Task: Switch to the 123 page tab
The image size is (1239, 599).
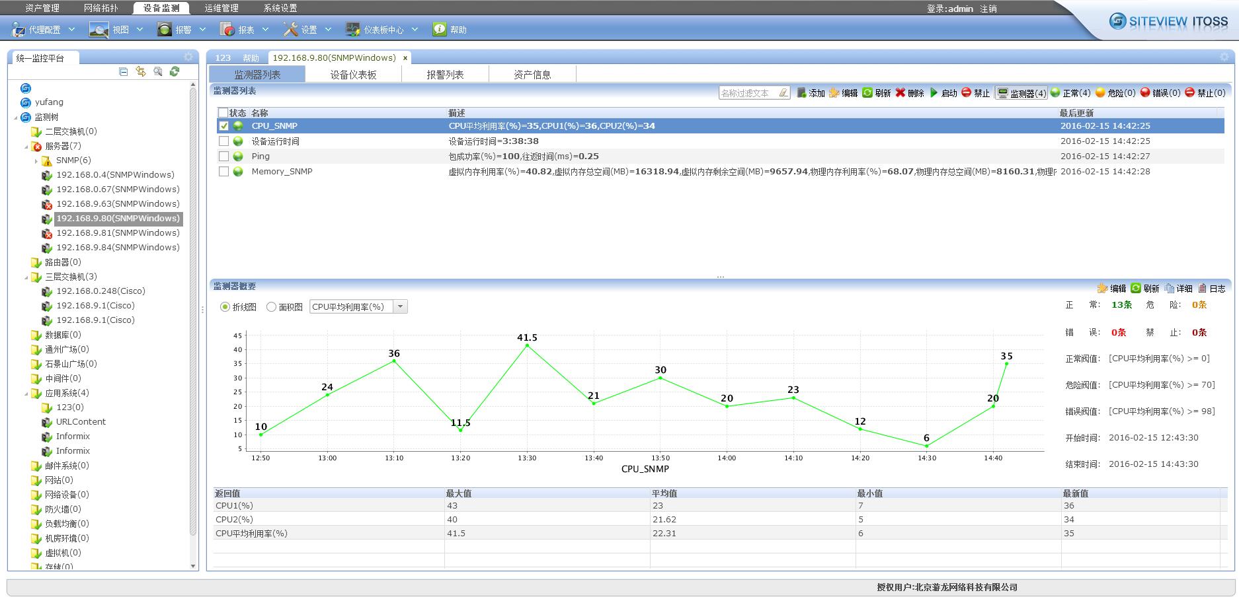Action: point(223,58)
